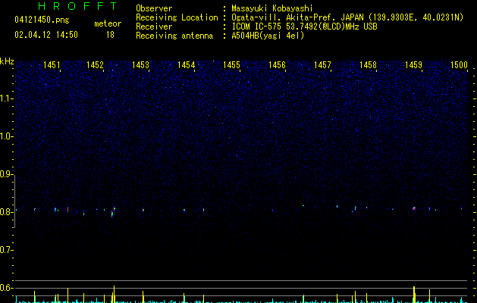
Task: Click the 1457 time axis label
Action: 322,65
